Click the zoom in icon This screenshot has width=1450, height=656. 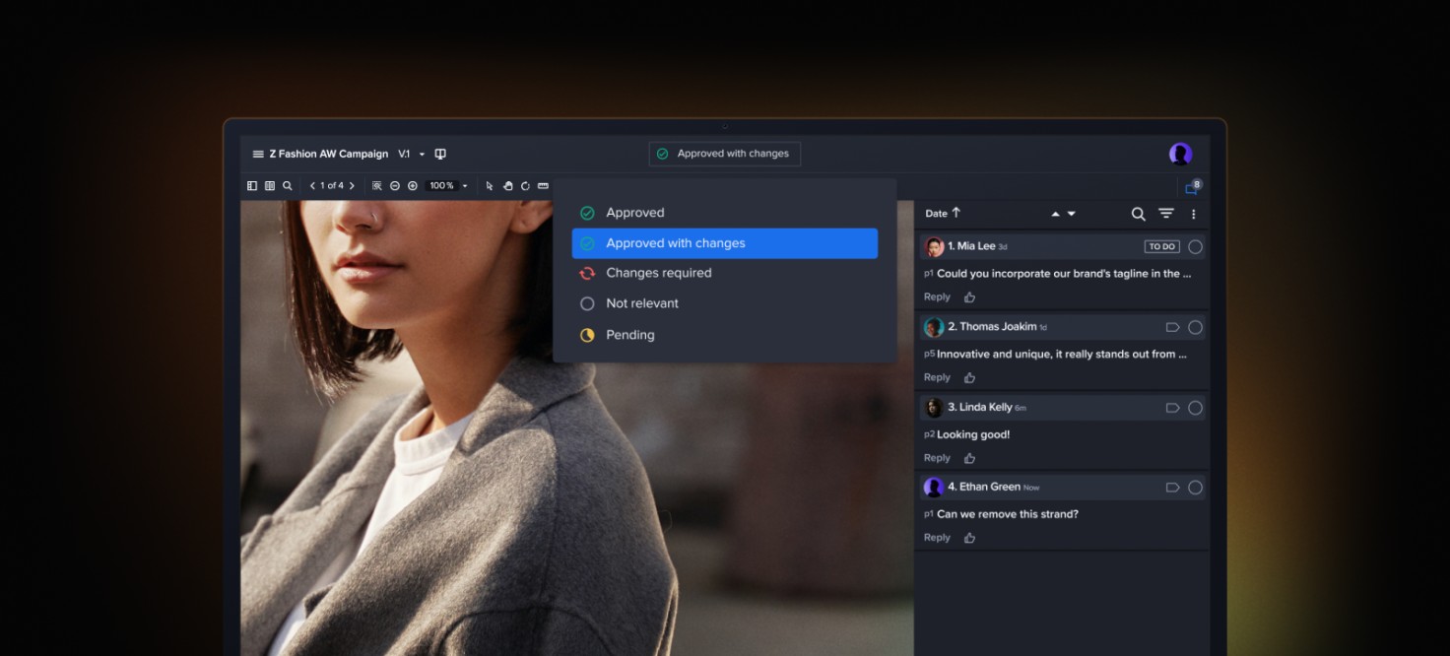pyautogui.click(x=413, y=185)
